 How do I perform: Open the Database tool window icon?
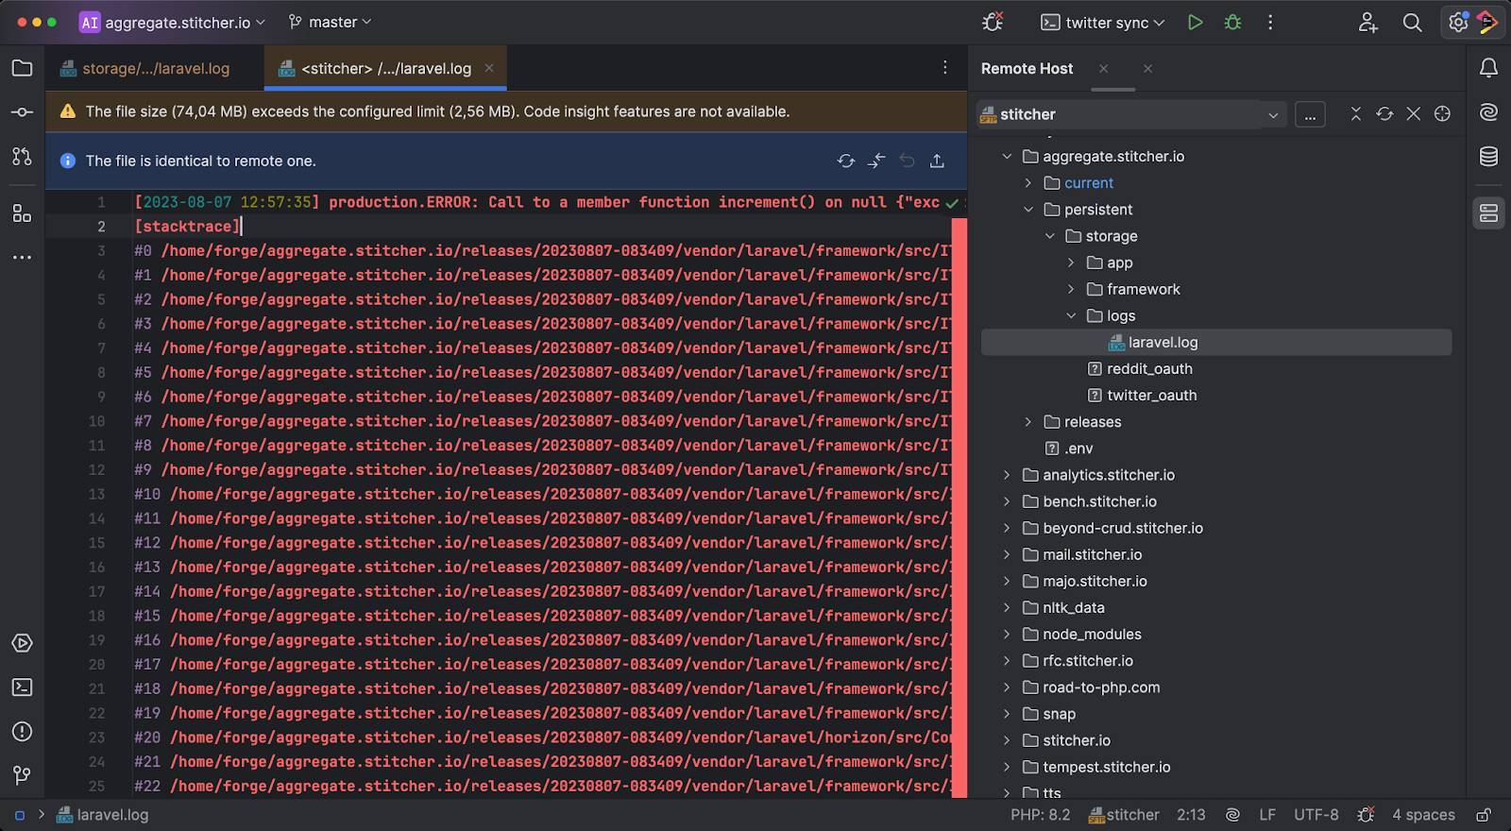point(1488,157)
